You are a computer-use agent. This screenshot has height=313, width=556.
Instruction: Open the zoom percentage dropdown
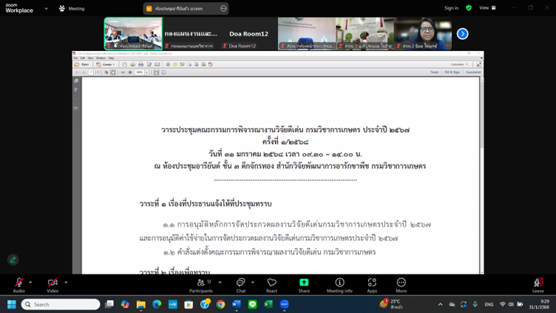[147, 73]
